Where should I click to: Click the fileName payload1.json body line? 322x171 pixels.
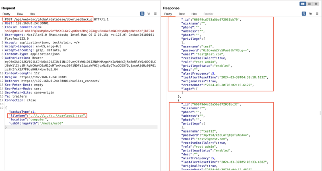pos(47,116)
